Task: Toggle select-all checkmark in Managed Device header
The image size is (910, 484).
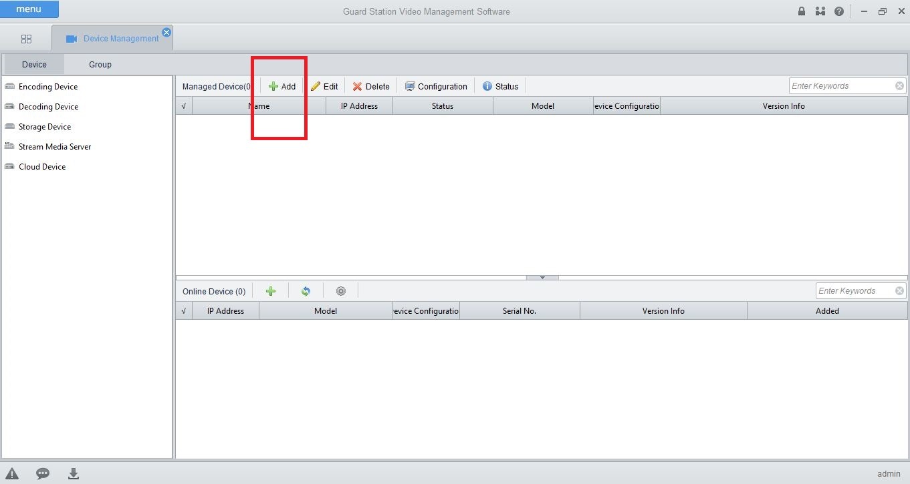Action: click(184, 106)
